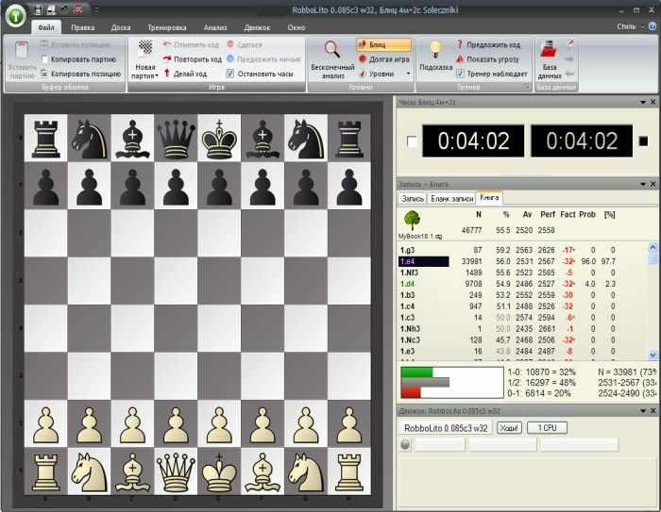Open the Стиль dropdown menu

click(x=632, y=27)
